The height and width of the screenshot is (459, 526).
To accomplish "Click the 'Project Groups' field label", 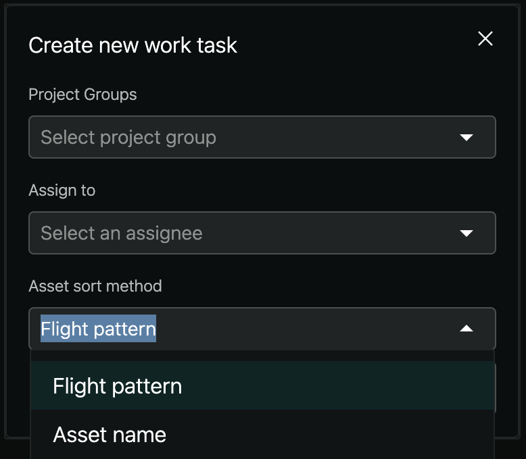I will point(82,94).
